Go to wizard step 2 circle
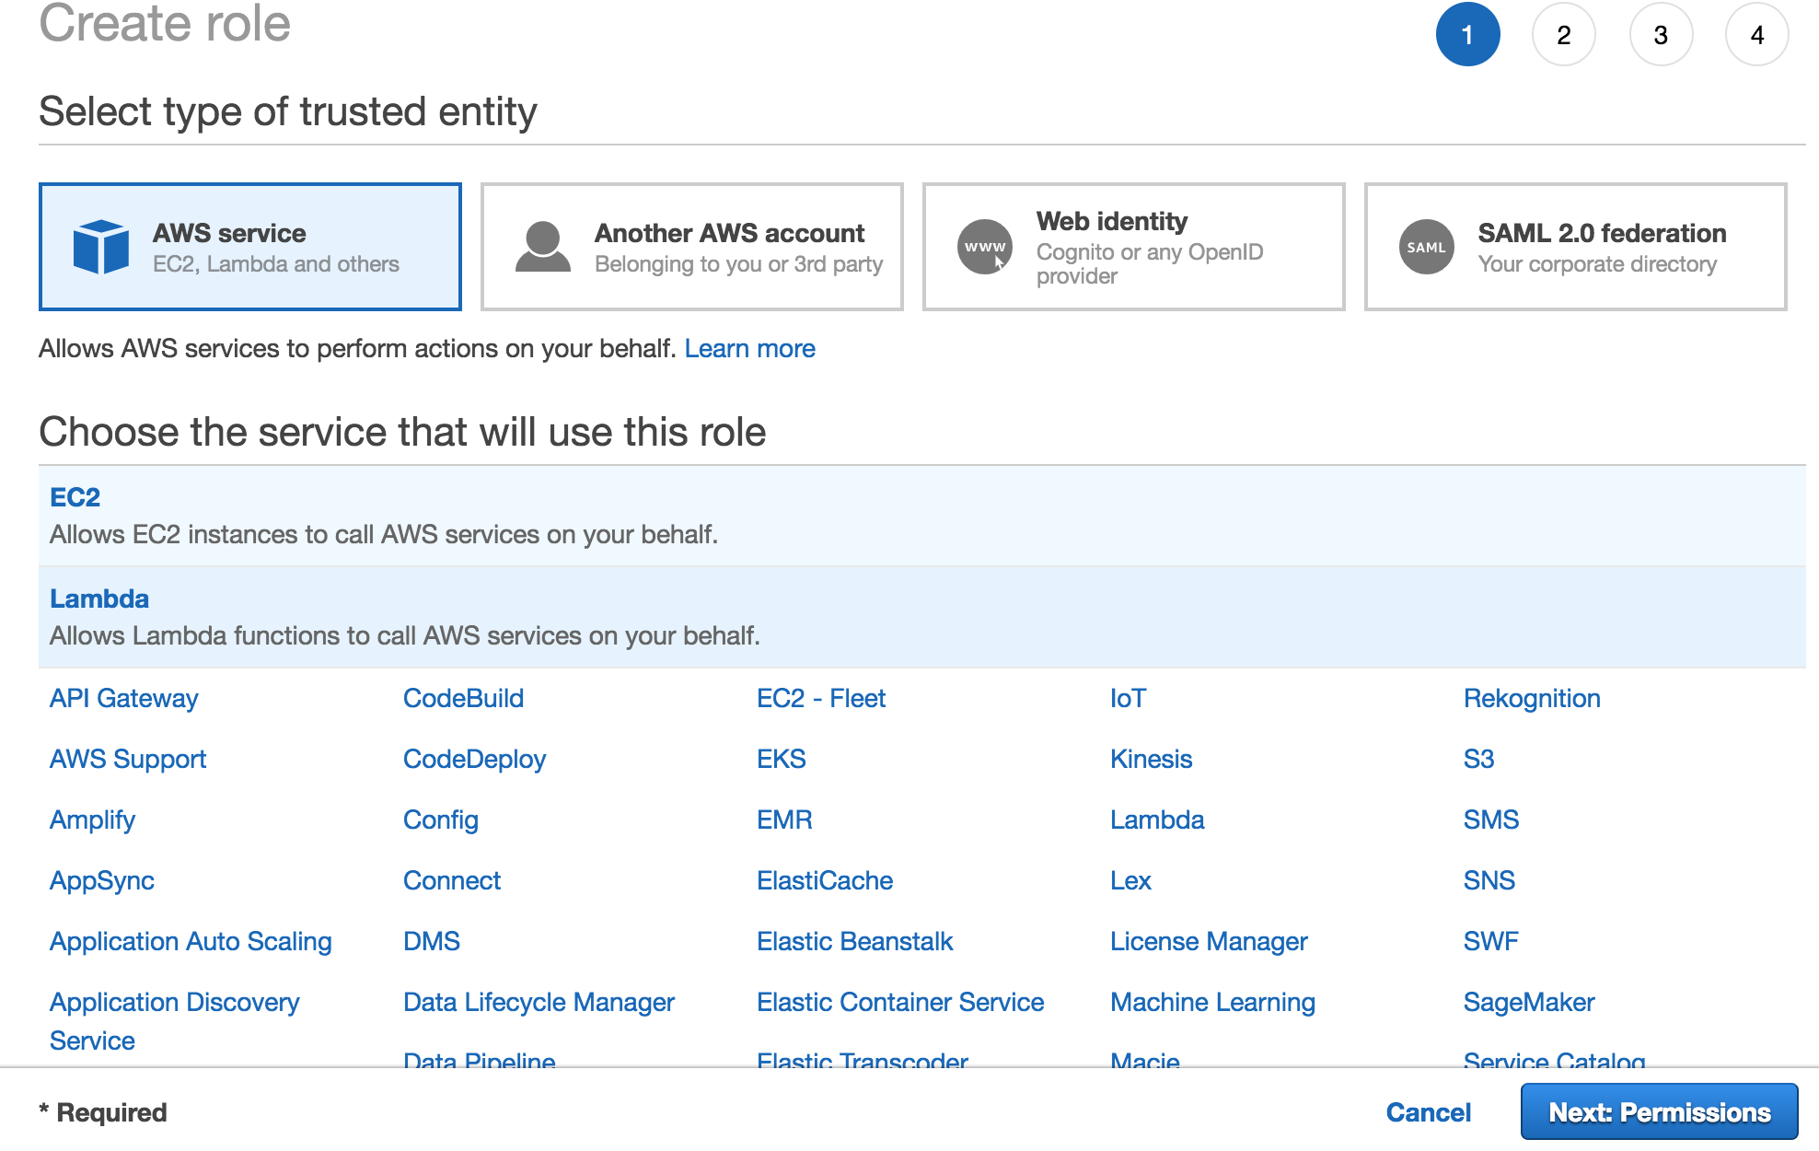This screenshot has height=1151, width=1819. point(1563,35)
